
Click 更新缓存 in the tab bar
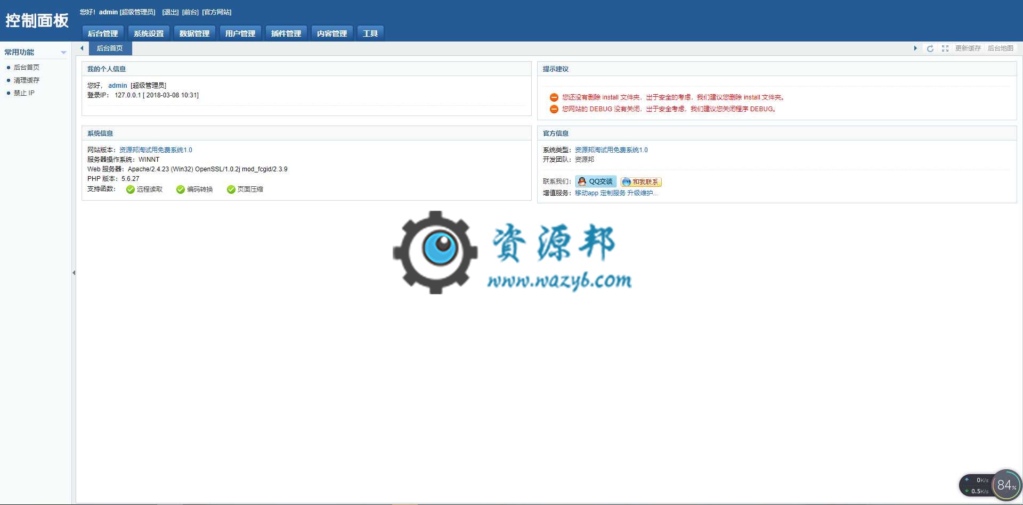coord(968,48)
